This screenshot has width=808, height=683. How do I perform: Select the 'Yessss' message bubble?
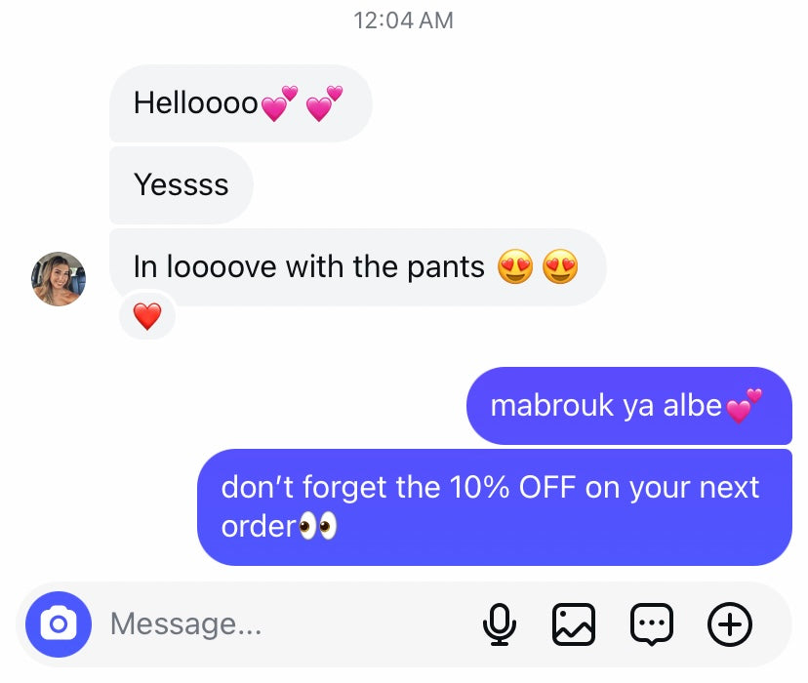181,185
